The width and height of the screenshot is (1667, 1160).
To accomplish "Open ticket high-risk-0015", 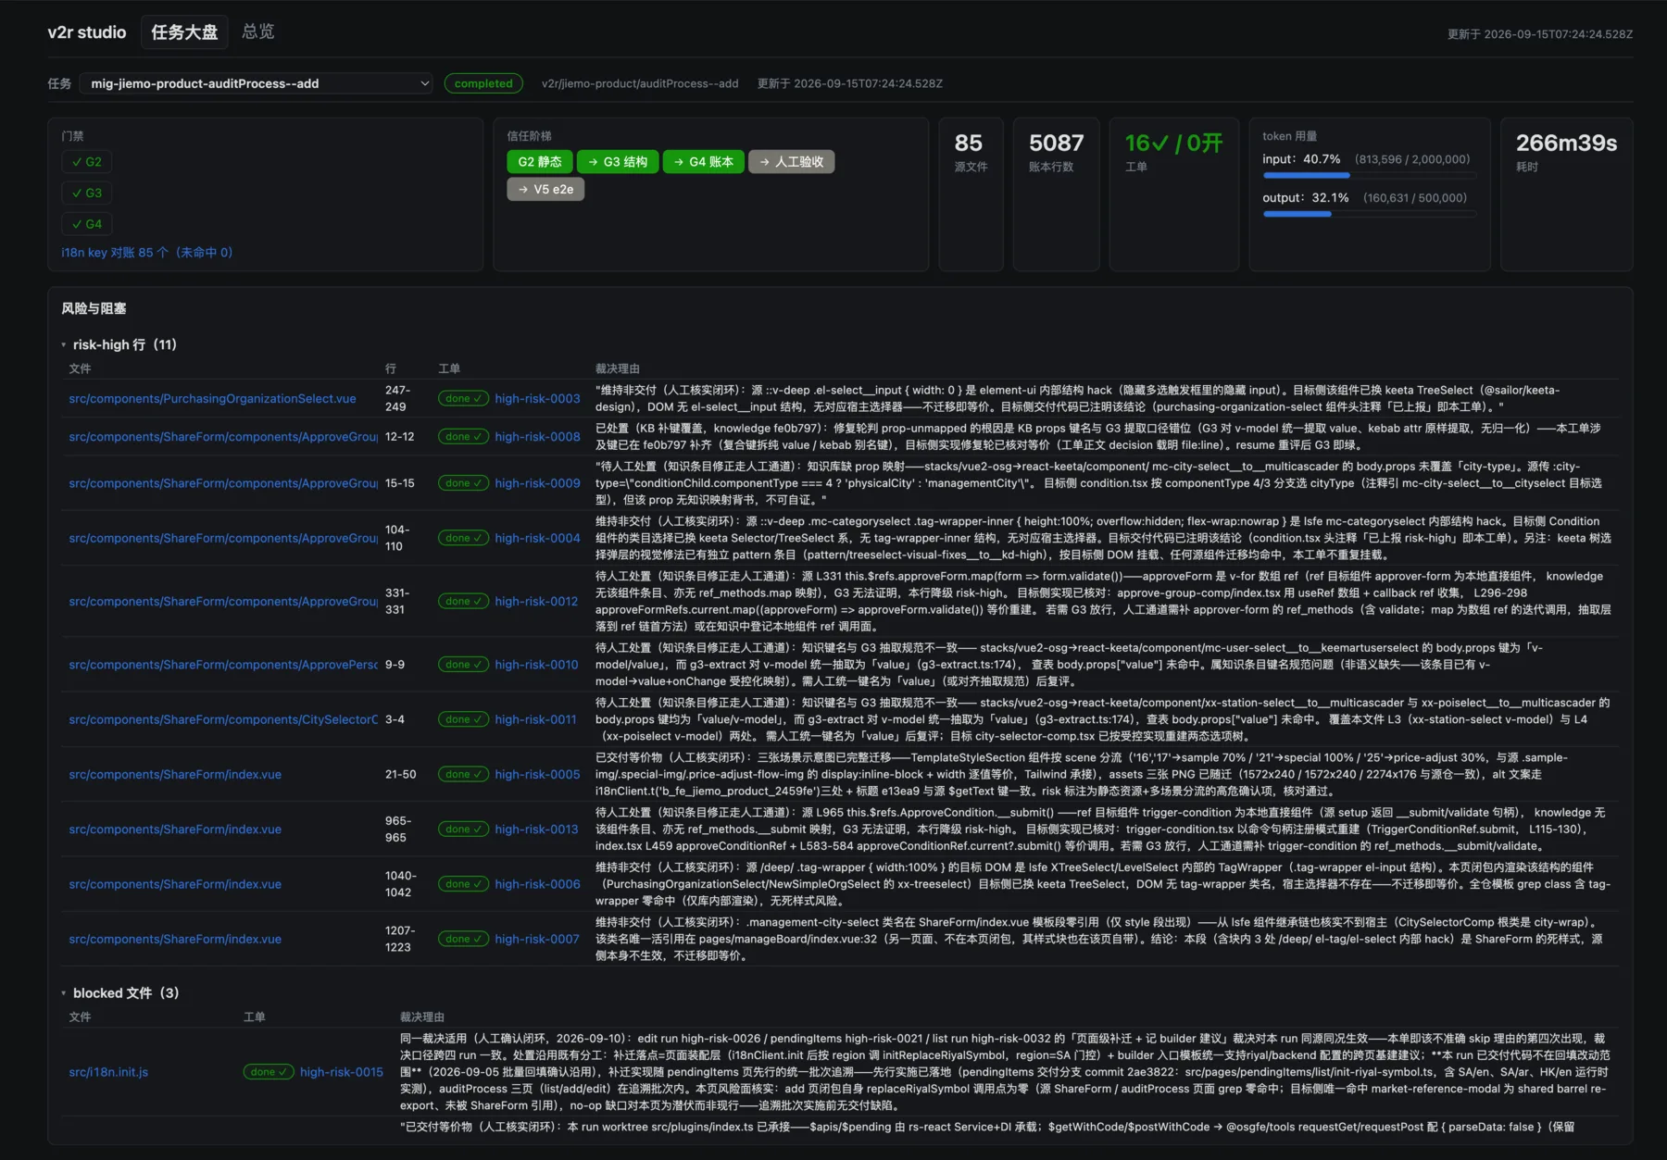I will [x=342, y=1072].
